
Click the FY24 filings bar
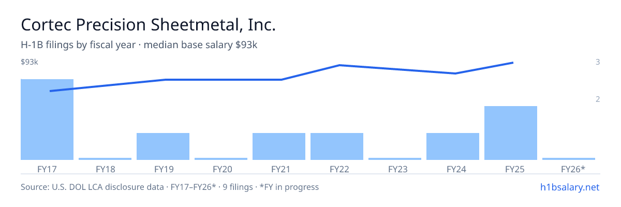tap(453, 146)
